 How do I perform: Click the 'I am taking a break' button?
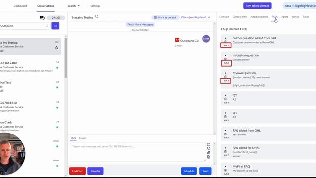257,6
